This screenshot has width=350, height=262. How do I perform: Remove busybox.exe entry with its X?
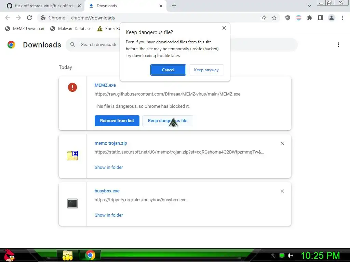282,191
